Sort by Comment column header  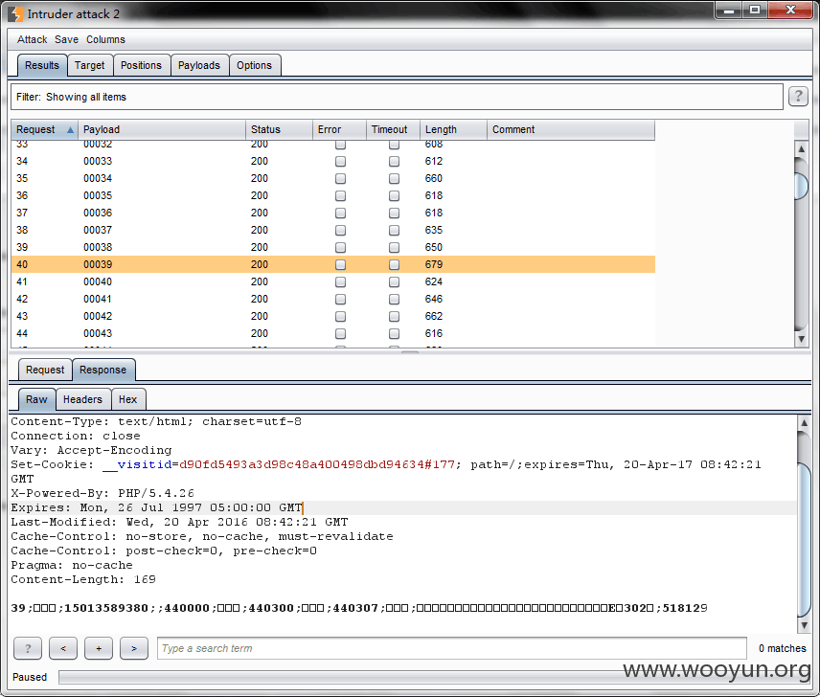(x=571, y=129)
